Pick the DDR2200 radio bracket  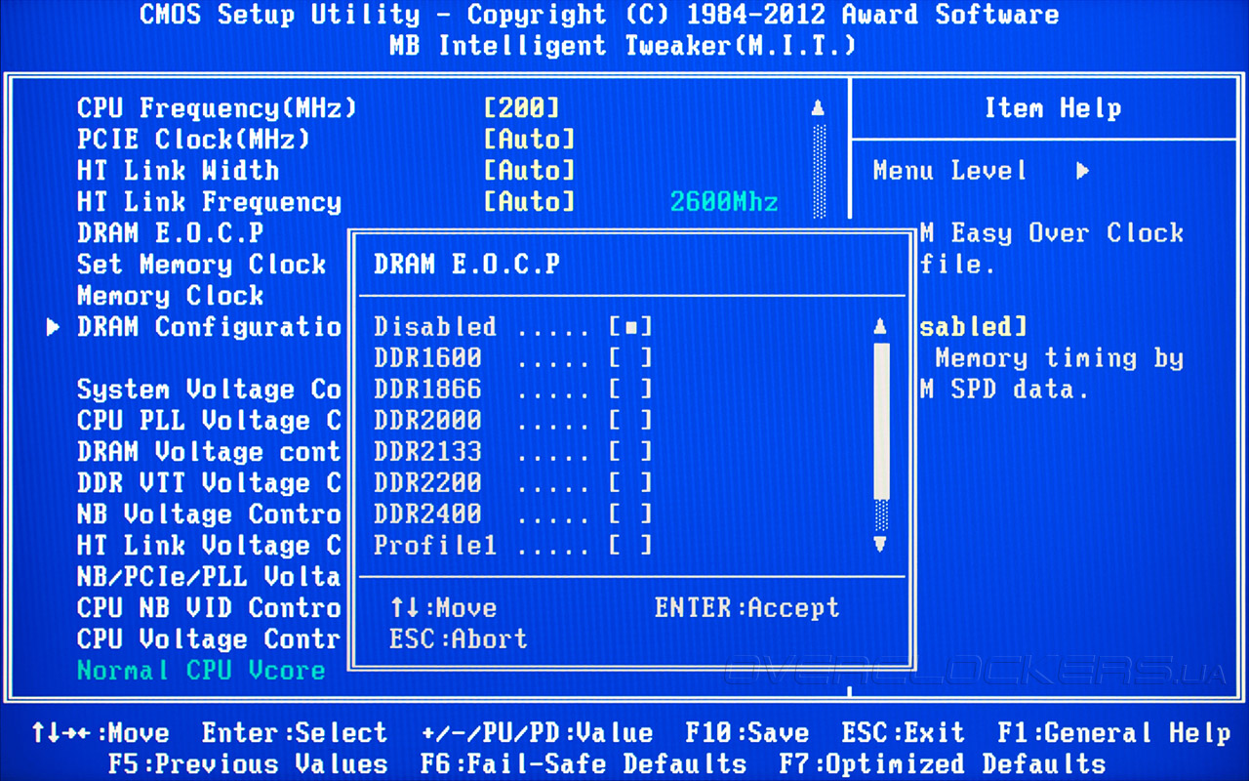630,483
